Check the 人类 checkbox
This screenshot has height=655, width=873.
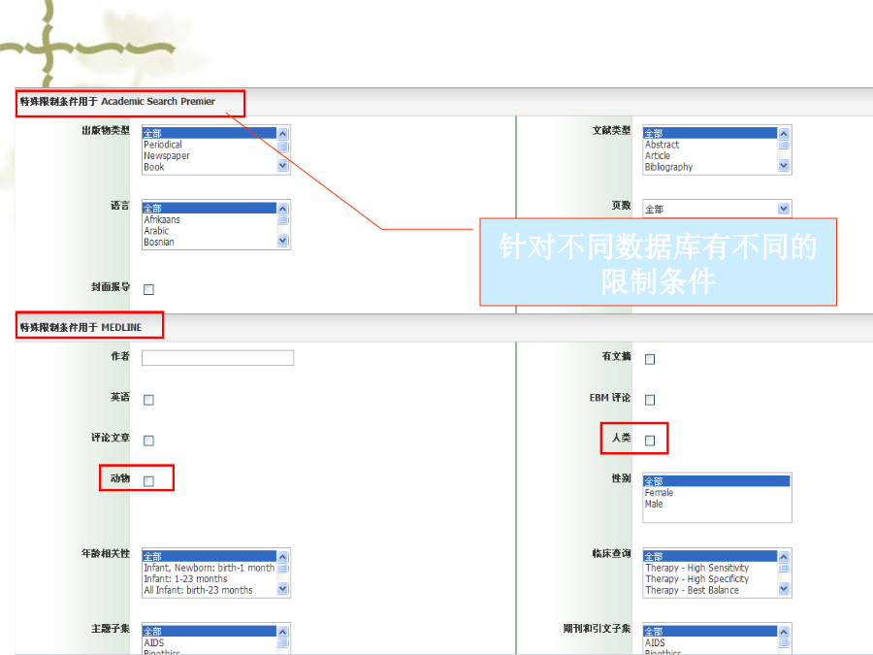(x=650, y=441)
